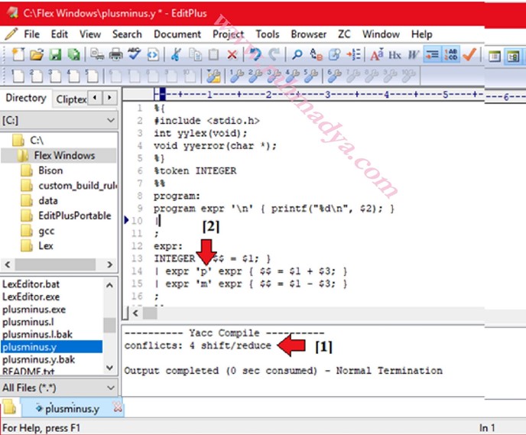Switch to the Cliptext tab
Image resolution: width=526 pixels, height=435 pixels.
pyautogui.click(x=71, y=99)
